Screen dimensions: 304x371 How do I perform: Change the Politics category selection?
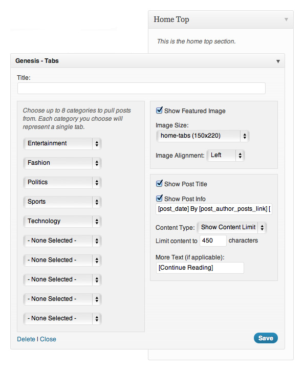[x=62, y=182]
